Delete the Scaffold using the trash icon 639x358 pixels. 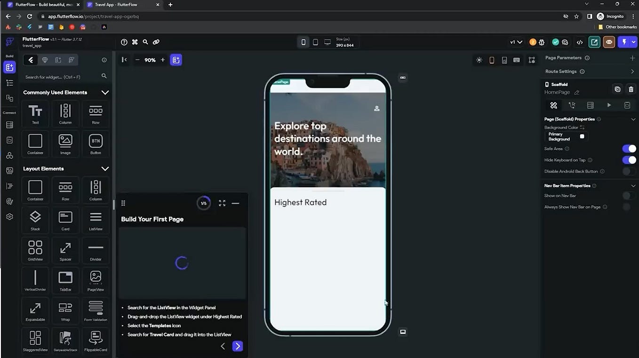631,89
